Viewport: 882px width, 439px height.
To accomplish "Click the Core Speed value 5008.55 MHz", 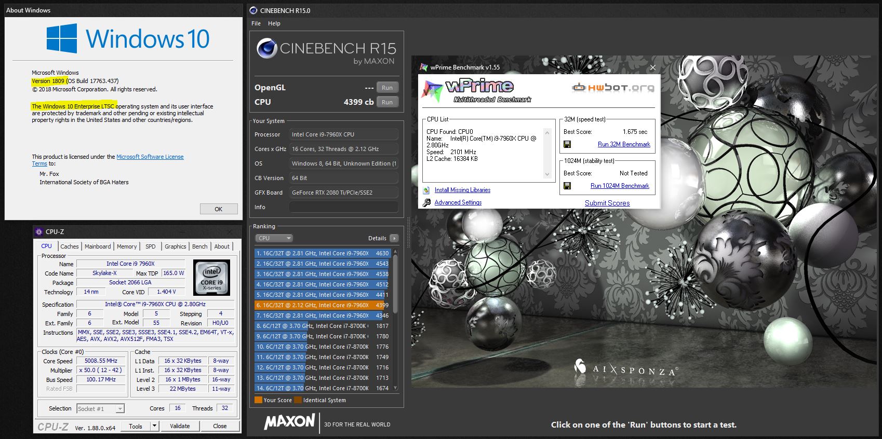I will coord(101,361).
